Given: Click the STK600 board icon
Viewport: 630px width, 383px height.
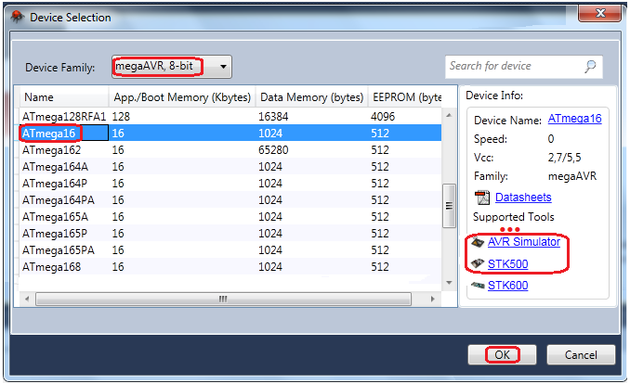Looking at the screenshot, I should 478,286.
